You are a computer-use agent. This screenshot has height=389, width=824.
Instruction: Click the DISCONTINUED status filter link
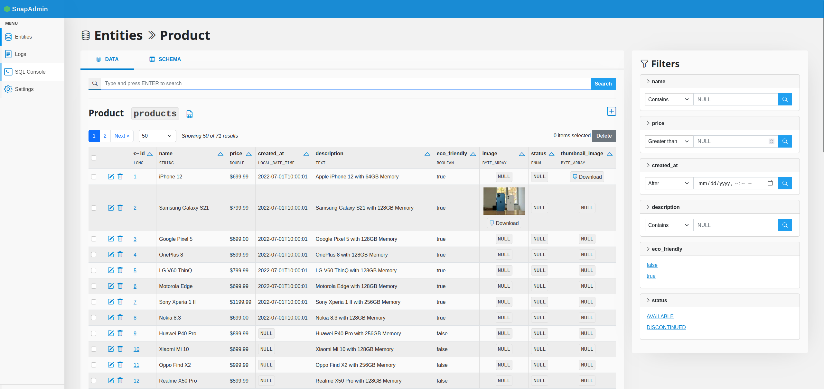[666, 327]
